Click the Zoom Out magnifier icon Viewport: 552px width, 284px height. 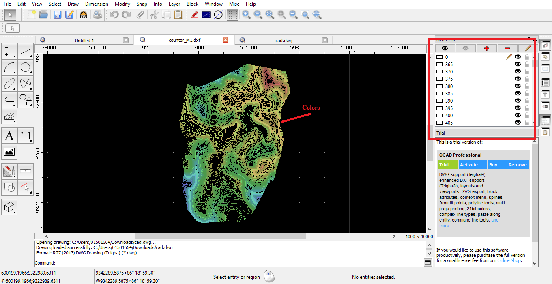pos(258,15)
